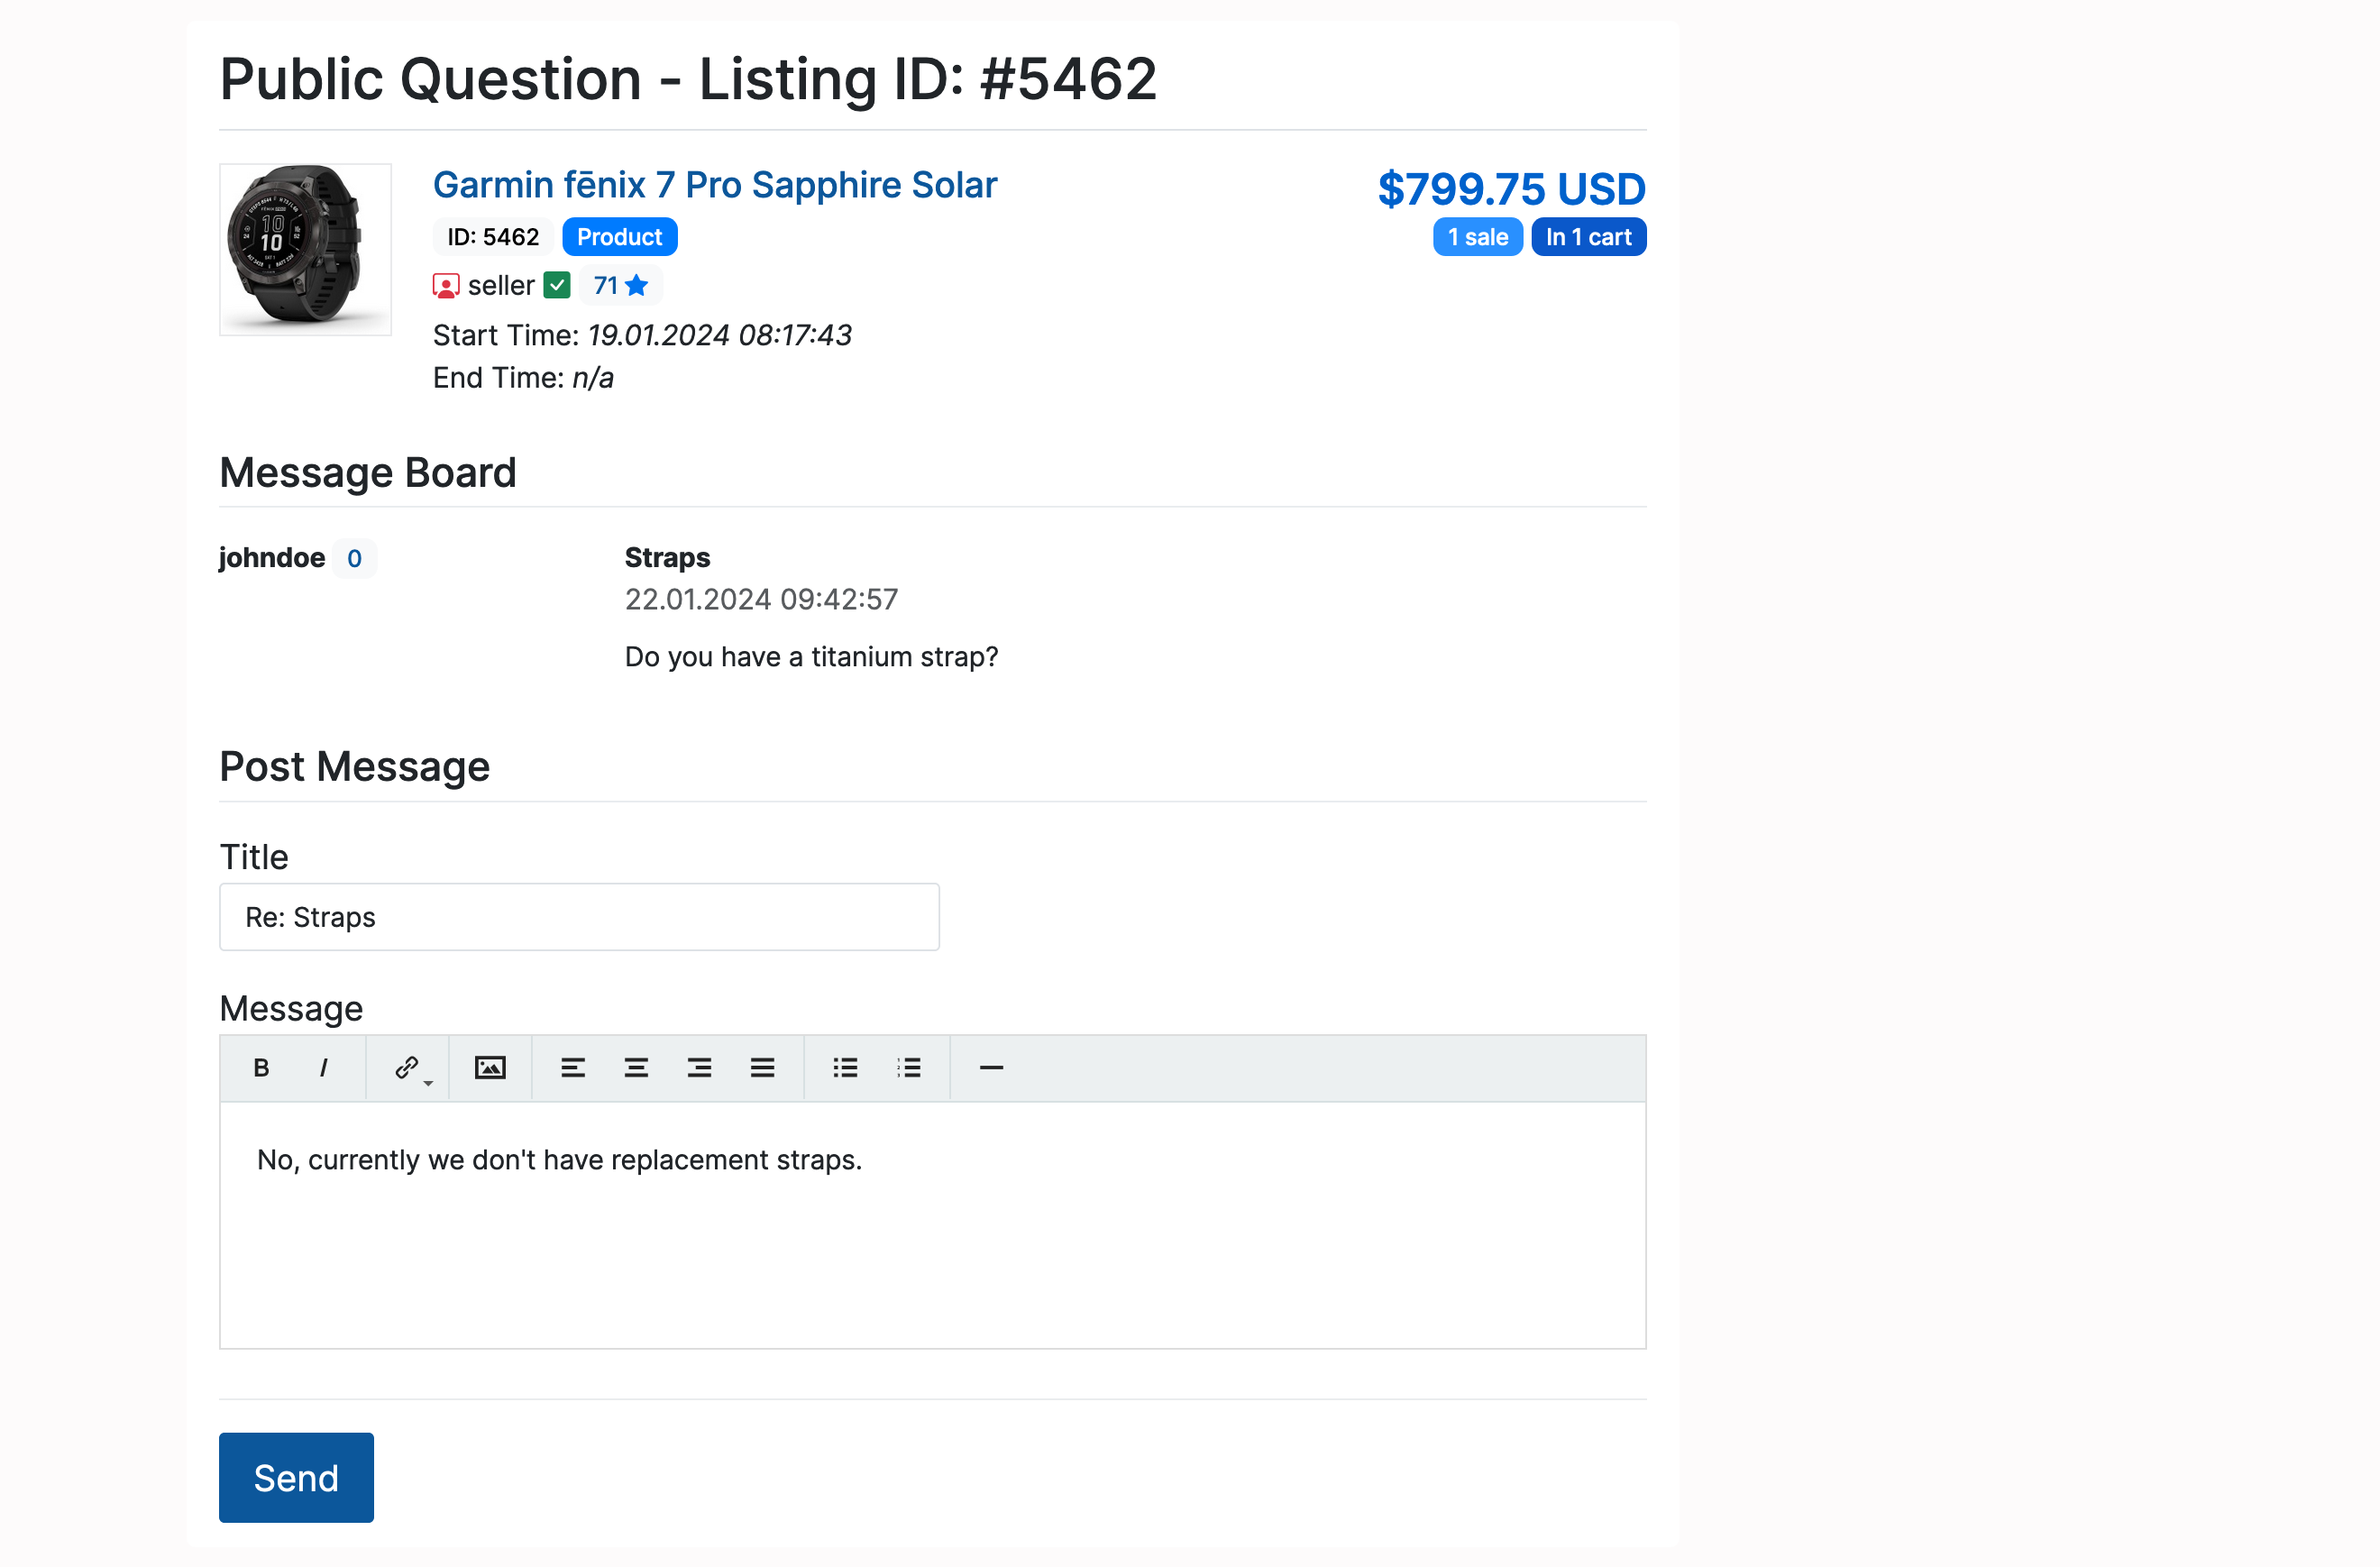The height and width of the screenshot is (1567, 2380).
Task: Click the insert image icon
Action: pyautogui.click(x=490, y=1068)
